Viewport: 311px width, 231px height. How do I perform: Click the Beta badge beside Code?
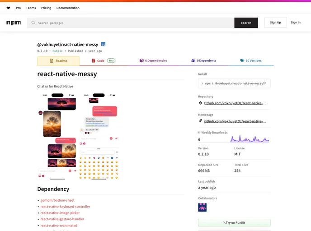pyautogui.click(x=111, y=60)
